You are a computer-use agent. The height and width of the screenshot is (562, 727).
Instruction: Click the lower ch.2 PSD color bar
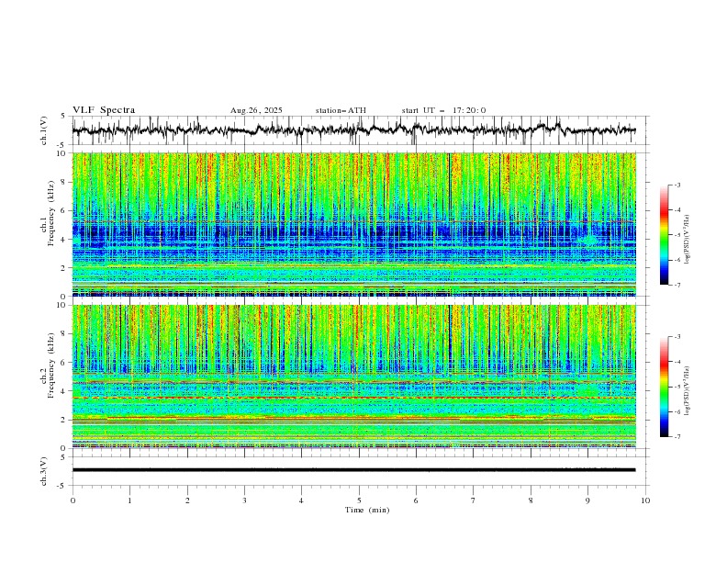point(664,387)
